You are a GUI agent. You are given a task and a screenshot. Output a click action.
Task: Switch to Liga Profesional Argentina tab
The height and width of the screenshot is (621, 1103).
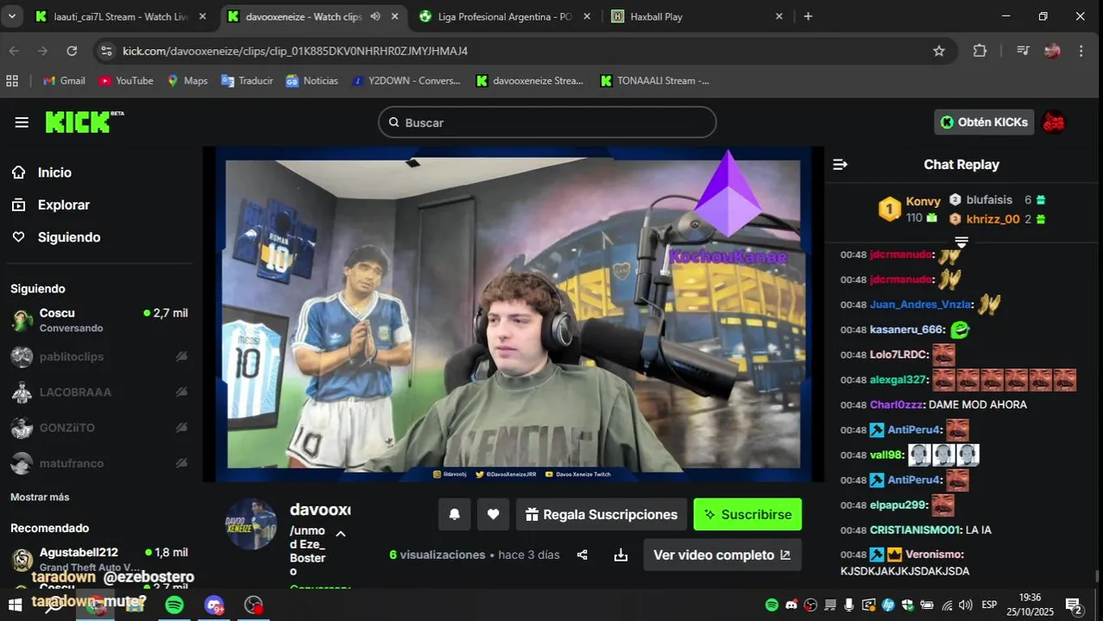click(x=505, y=16)
